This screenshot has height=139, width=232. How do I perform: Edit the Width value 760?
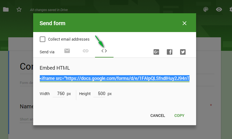pos(59,94)
